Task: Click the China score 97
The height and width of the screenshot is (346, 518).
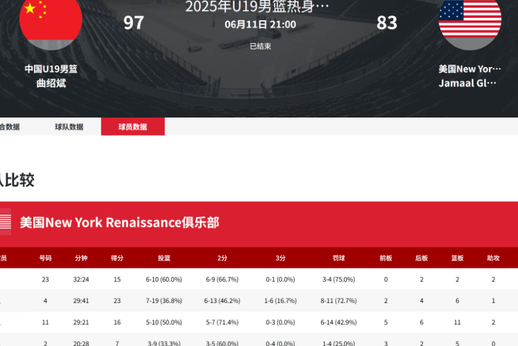Action: point(134,23)
